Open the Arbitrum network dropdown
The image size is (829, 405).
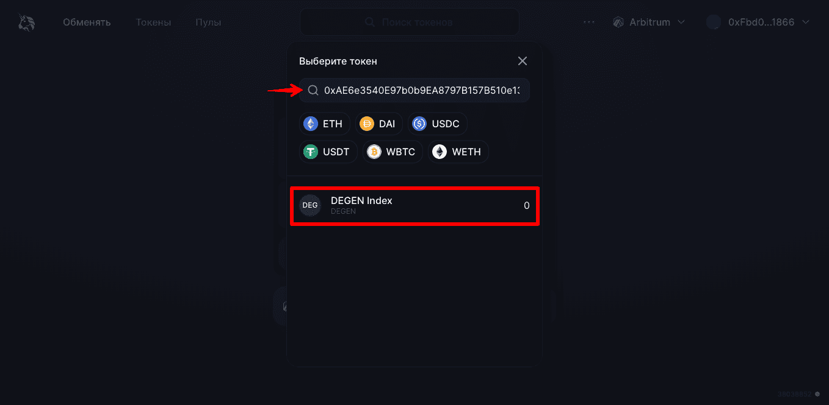point(649,23)
